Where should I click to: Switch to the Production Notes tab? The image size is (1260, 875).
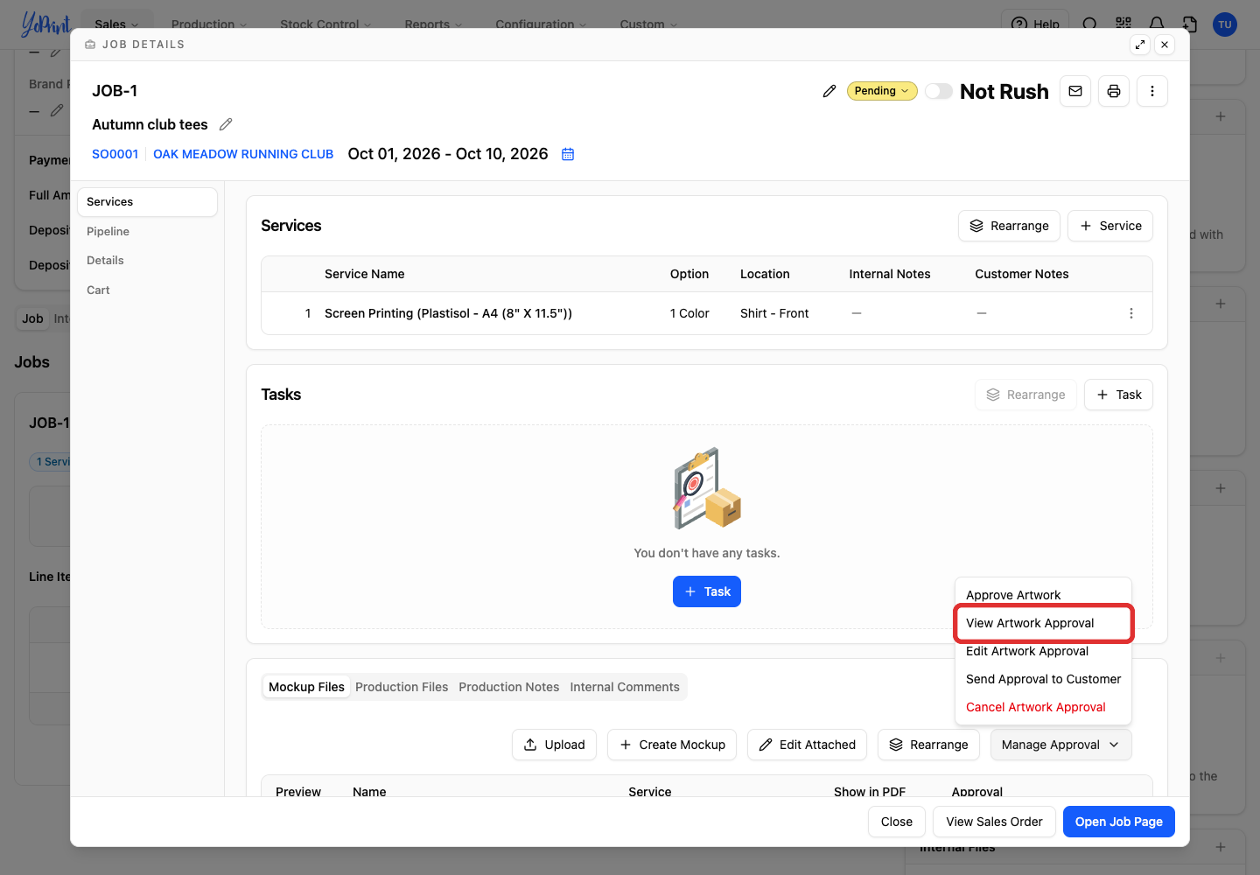[x=509, y=687]
